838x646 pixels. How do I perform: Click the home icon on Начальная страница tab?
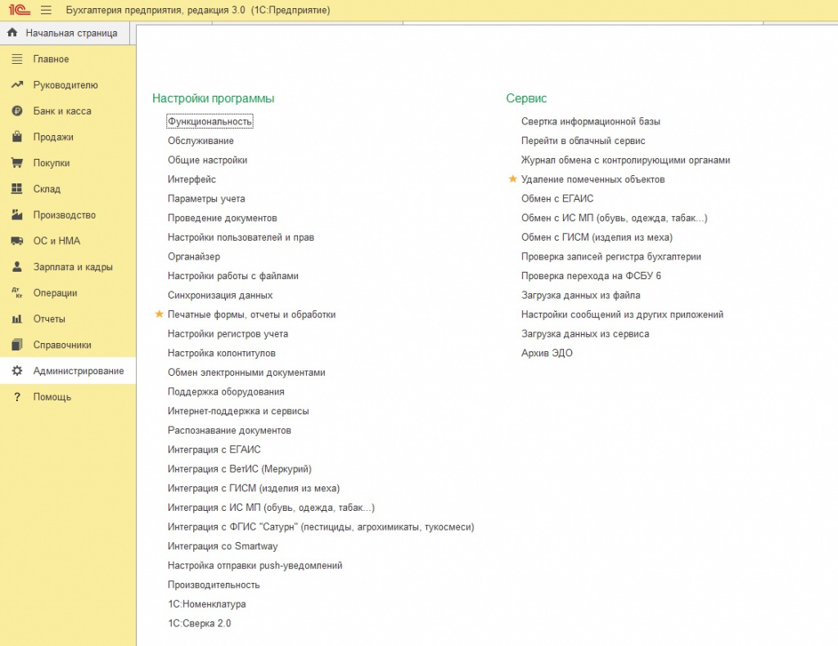(12, 33)
